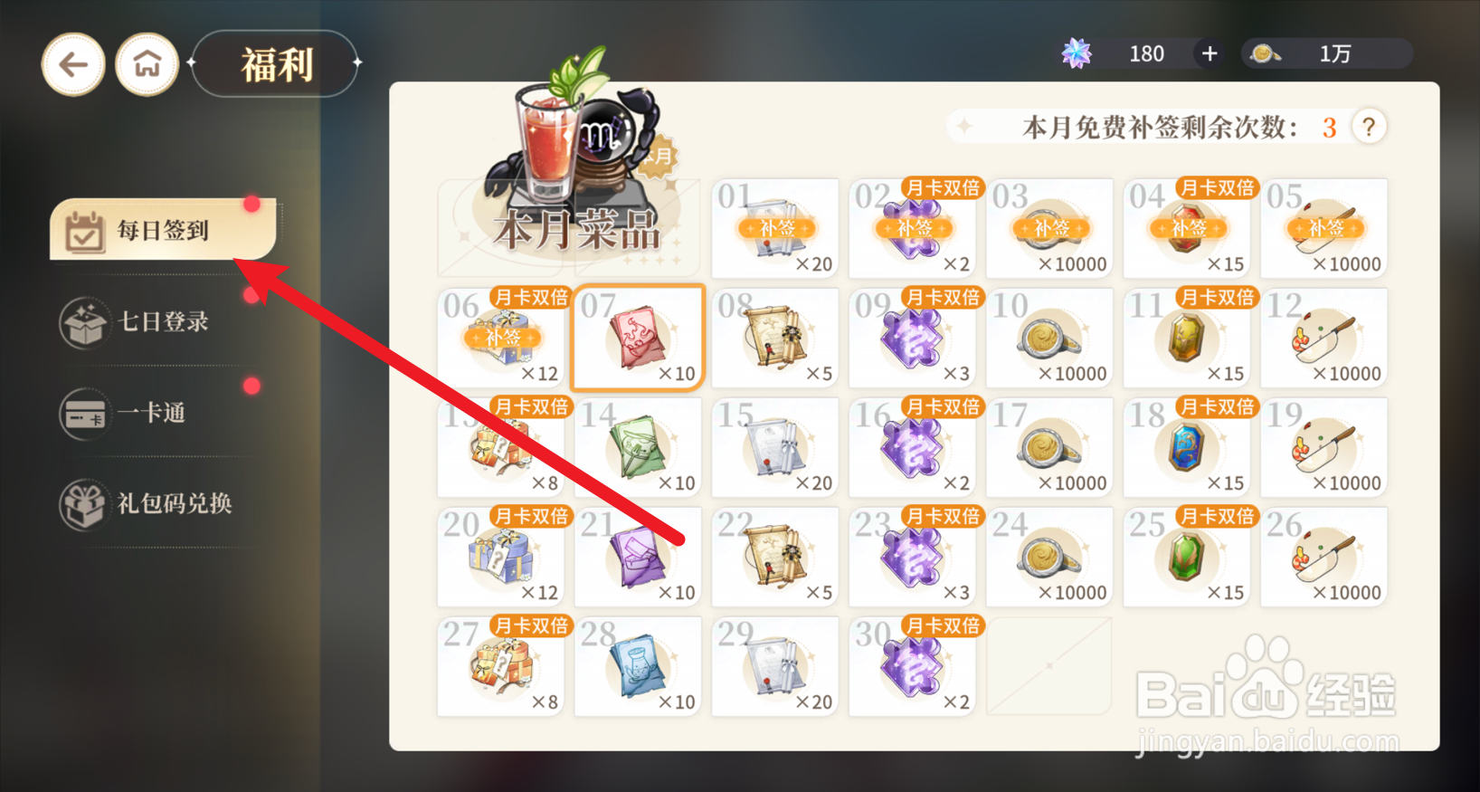The height and width of the screenshot is (792, 1480).
Task: Open 每日签到 daily check-in tab
Action: coord(163,230)
